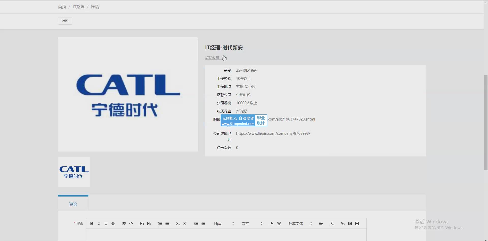Click the industry value 新能源
Viewport: 488px width, 241px height.
[x=241, y=111]
